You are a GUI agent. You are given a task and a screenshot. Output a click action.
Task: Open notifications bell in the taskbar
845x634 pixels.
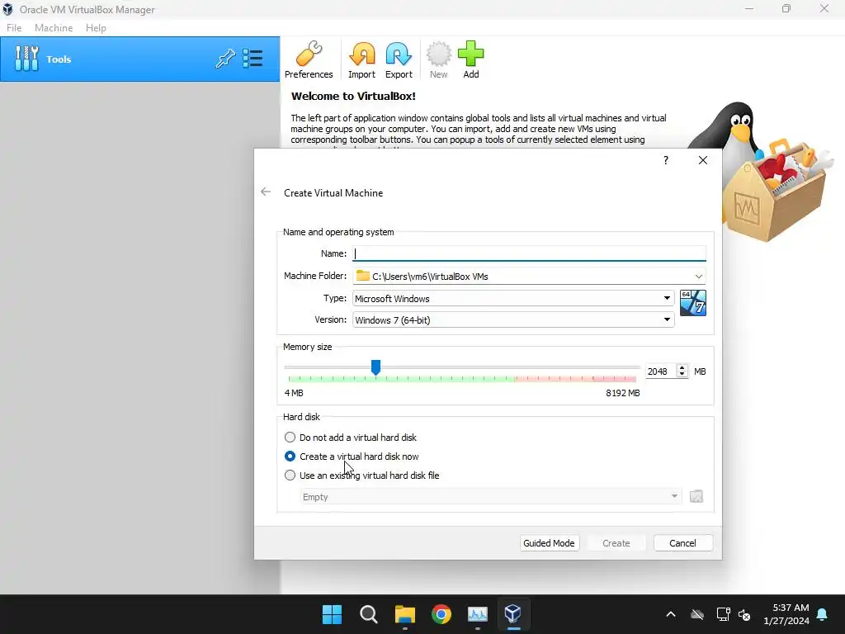(x=823, y=614)
